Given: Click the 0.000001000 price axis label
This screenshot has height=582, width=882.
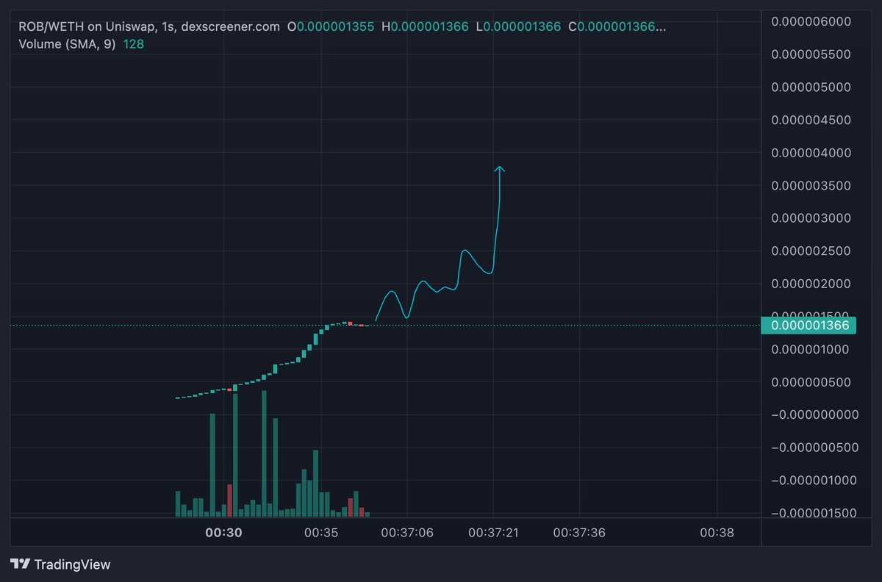Looking at the screenshot, I should click(811, 349).
